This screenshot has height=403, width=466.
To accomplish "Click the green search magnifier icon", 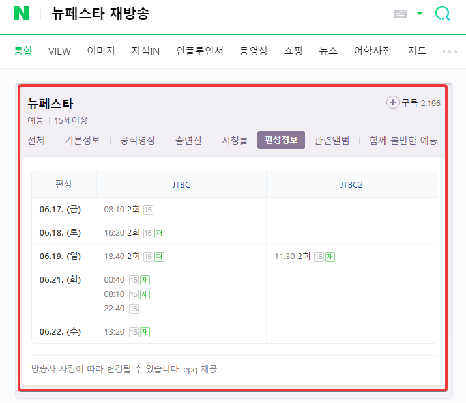I will [443, 14].
